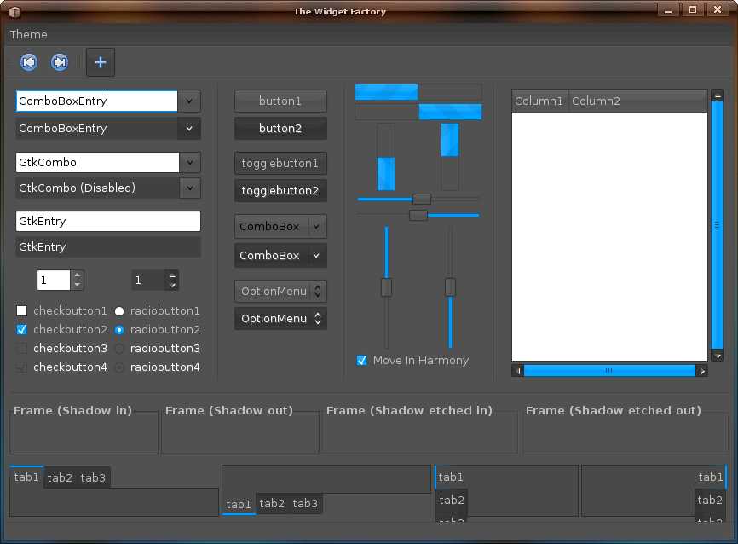Click the disabled dark GtkEntry field

[x=108, y=246]
